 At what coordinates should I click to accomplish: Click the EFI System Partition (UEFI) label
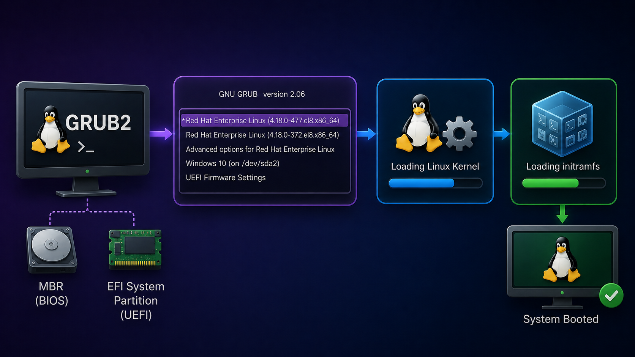coord(136,300)
